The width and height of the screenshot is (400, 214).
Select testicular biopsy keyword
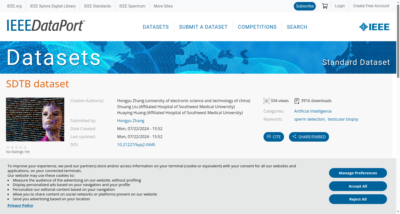click(x=343, y=119)
